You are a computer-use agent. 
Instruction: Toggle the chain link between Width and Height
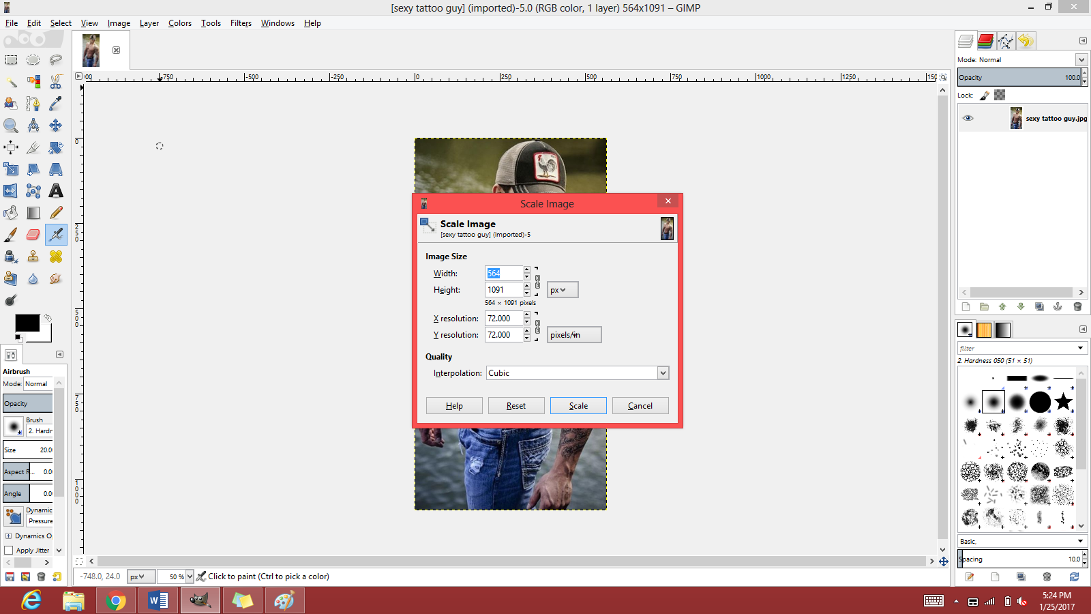point(537,281)
